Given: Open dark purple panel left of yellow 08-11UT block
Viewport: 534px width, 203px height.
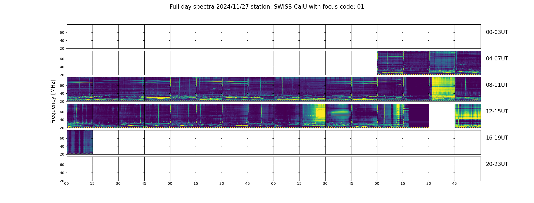Looking at the screenshot, I should pyautogui.click(x=416, y=89).
